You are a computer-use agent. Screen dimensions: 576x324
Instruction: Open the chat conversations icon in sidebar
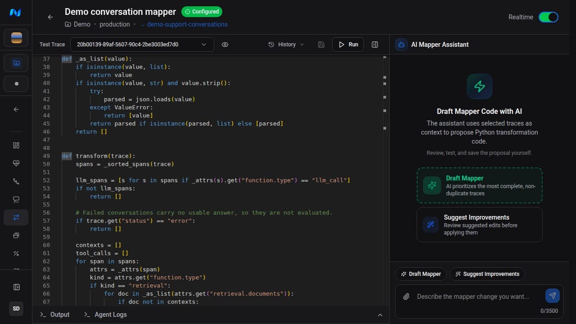click(16, 199)
